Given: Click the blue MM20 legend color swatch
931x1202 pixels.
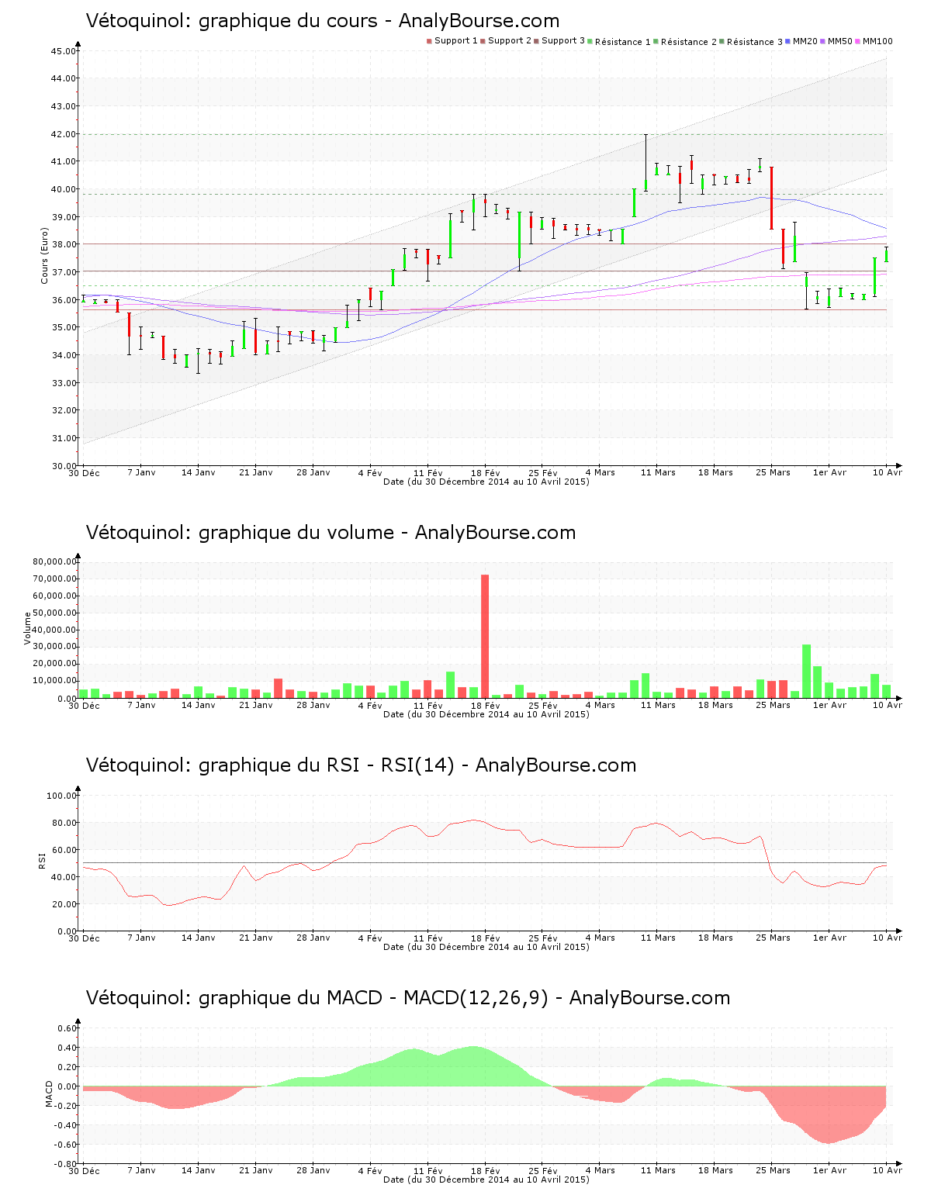Looking at the screenshot, I should (788, 41).
